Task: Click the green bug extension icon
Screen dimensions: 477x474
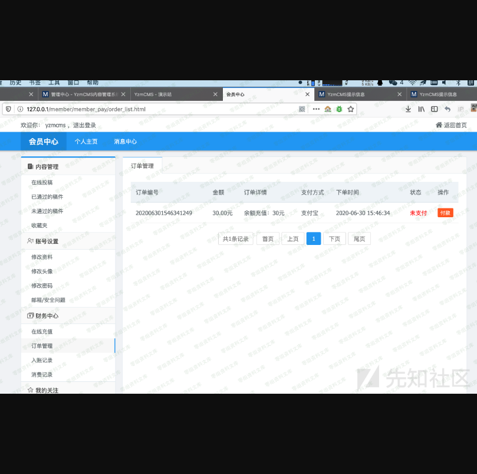Action: tap(339, 109)
